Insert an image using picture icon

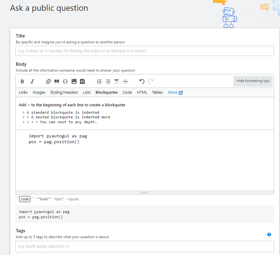74,81
